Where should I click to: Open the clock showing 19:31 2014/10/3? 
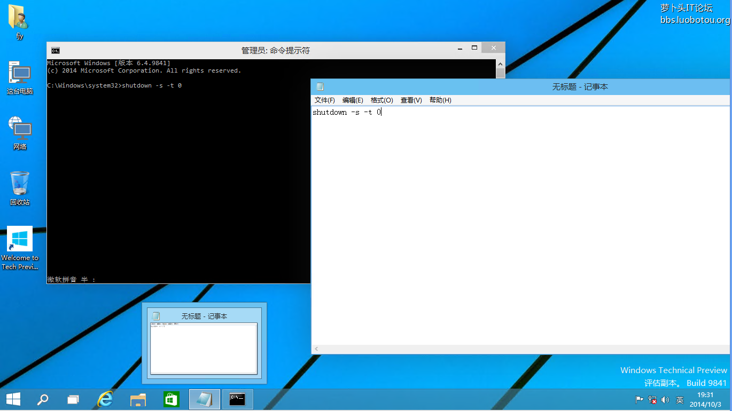point(705,399)
